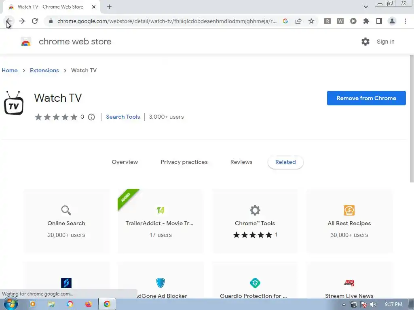Image resolution: width=414 pixels, height=310 pixels.
Task: Click the Google icon in the address bar
Action: coord(285,21)
